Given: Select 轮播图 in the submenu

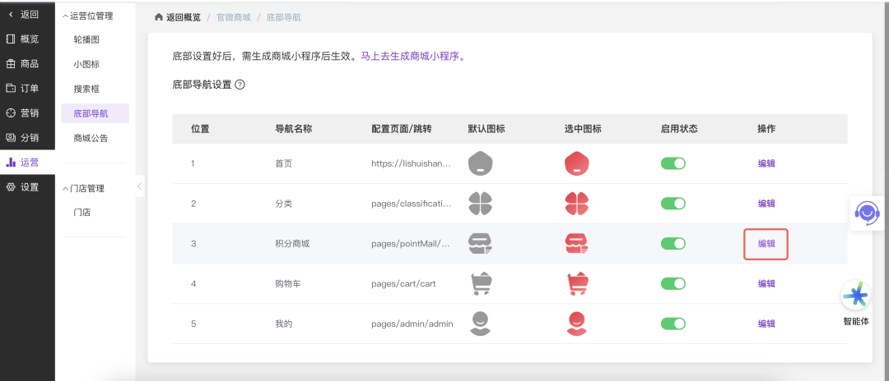Looking at the screenshot, I should click(x=86, y=39).
